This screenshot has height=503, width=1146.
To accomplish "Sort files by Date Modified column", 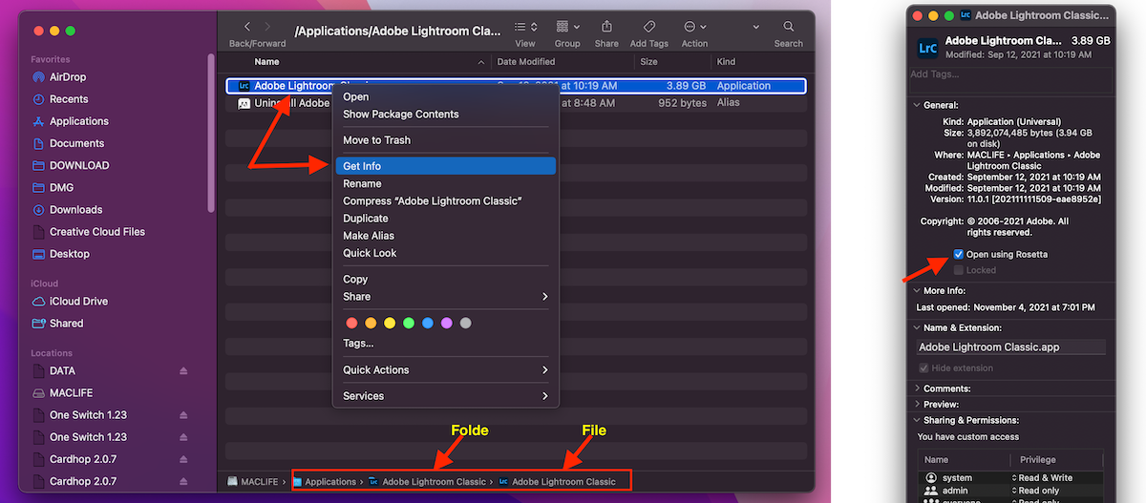I will 525,62.
